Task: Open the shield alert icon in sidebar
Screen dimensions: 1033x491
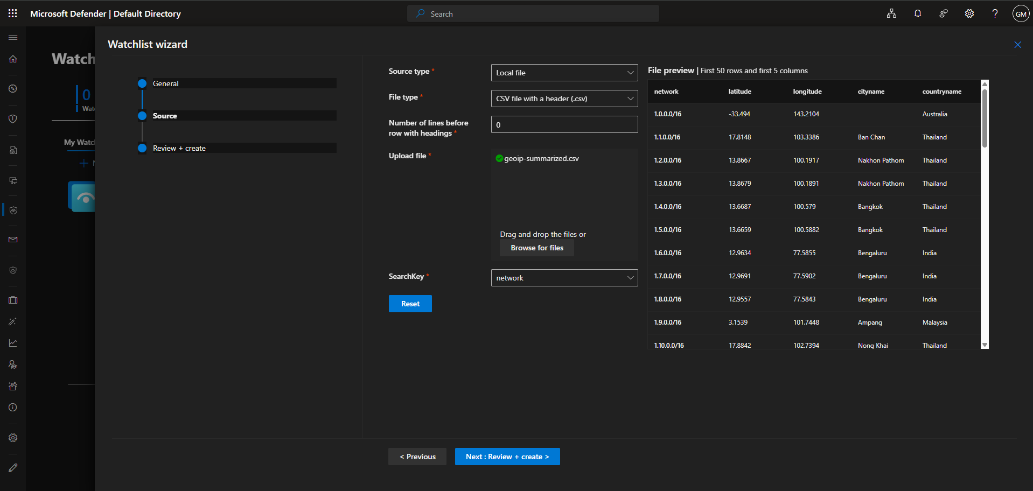Action: click(13, 119)
